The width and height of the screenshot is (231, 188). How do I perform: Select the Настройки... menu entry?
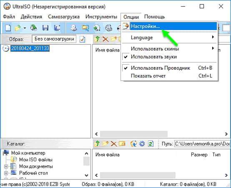click(169, 26)
